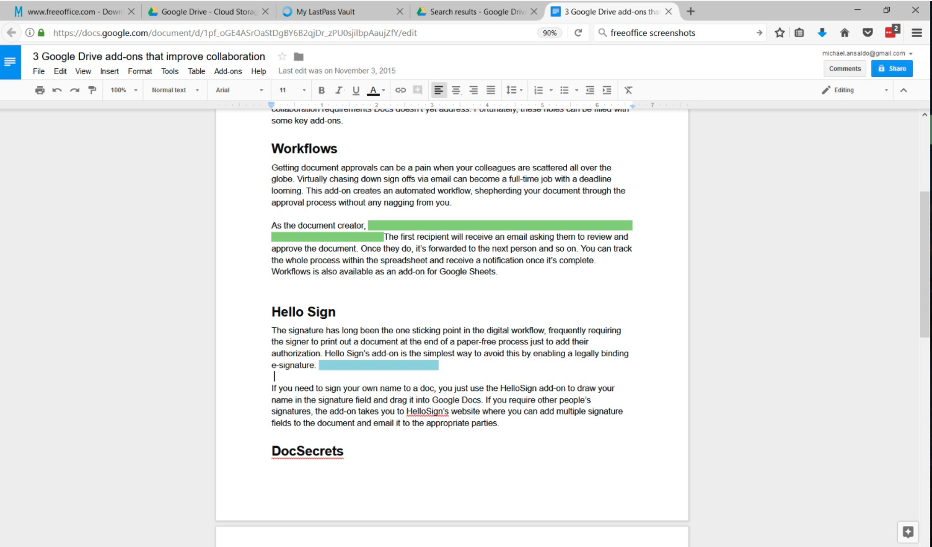The width and height of the screenshot is (932, 547).
Task: Open the Editing mode dropdown
Action: pyautogui.click(x=855, y=90)
